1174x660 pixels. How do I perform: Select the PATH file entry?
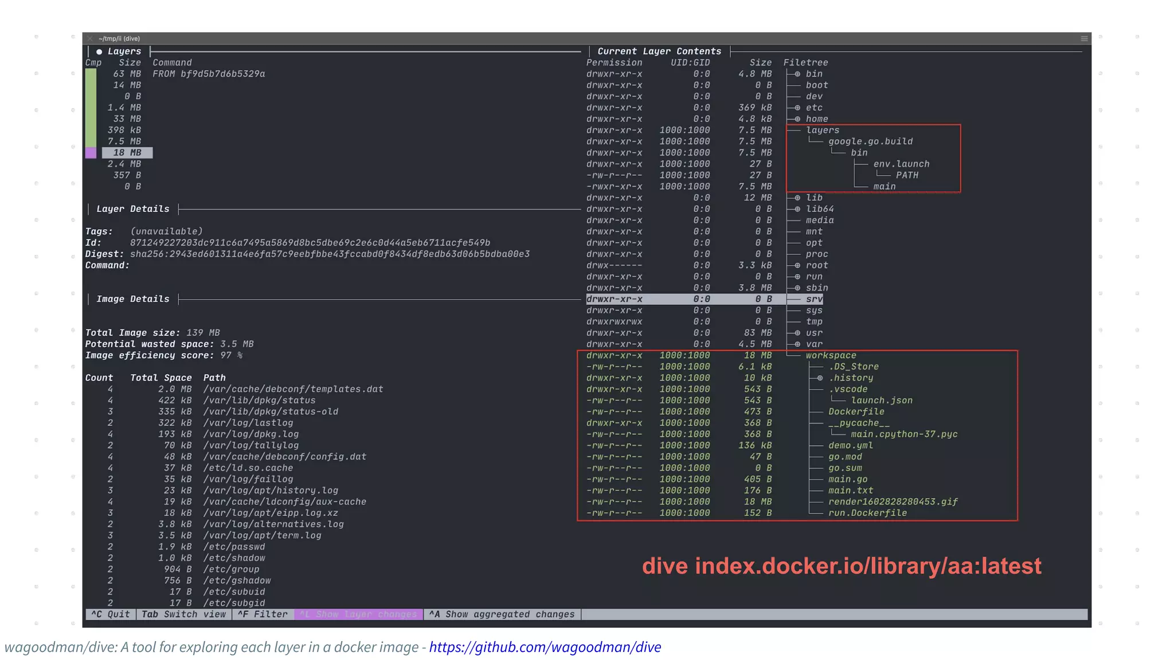click(907, 175)
